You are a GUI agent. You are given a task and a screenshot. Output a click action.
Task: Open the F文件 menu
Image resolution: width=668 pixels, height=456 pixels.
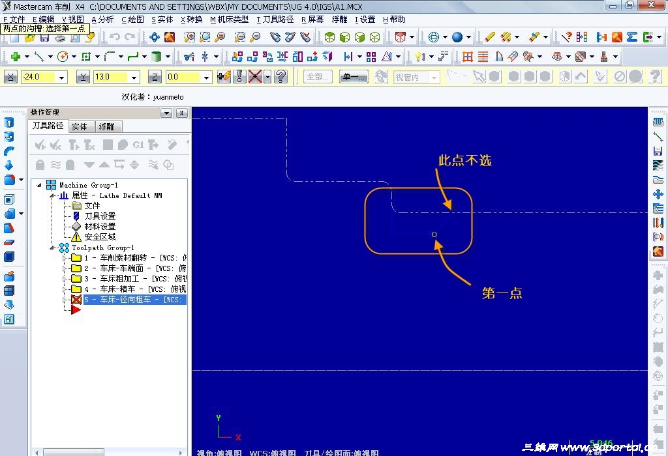click(x=14, y=20)
